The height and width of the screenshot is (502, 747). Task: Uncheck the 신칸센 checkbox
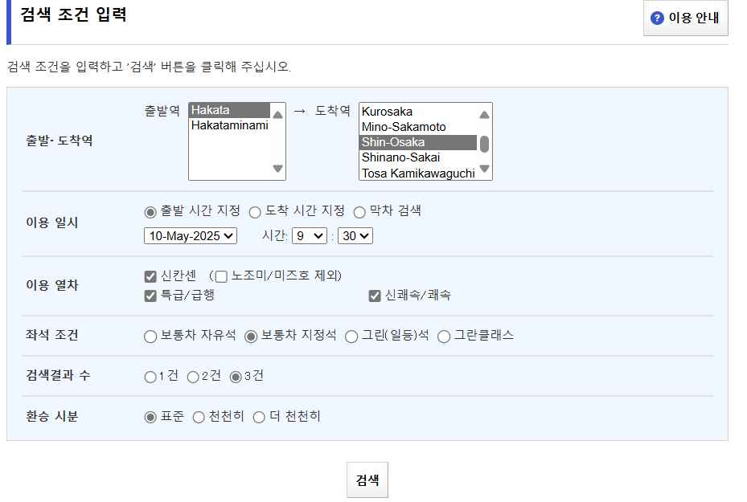click(150, 275)
